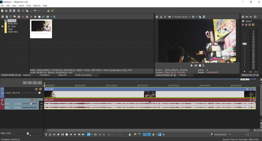Remove selected media with red X icon
The height and width of the screenshot is (141, 262).
[x=23, y=17]
